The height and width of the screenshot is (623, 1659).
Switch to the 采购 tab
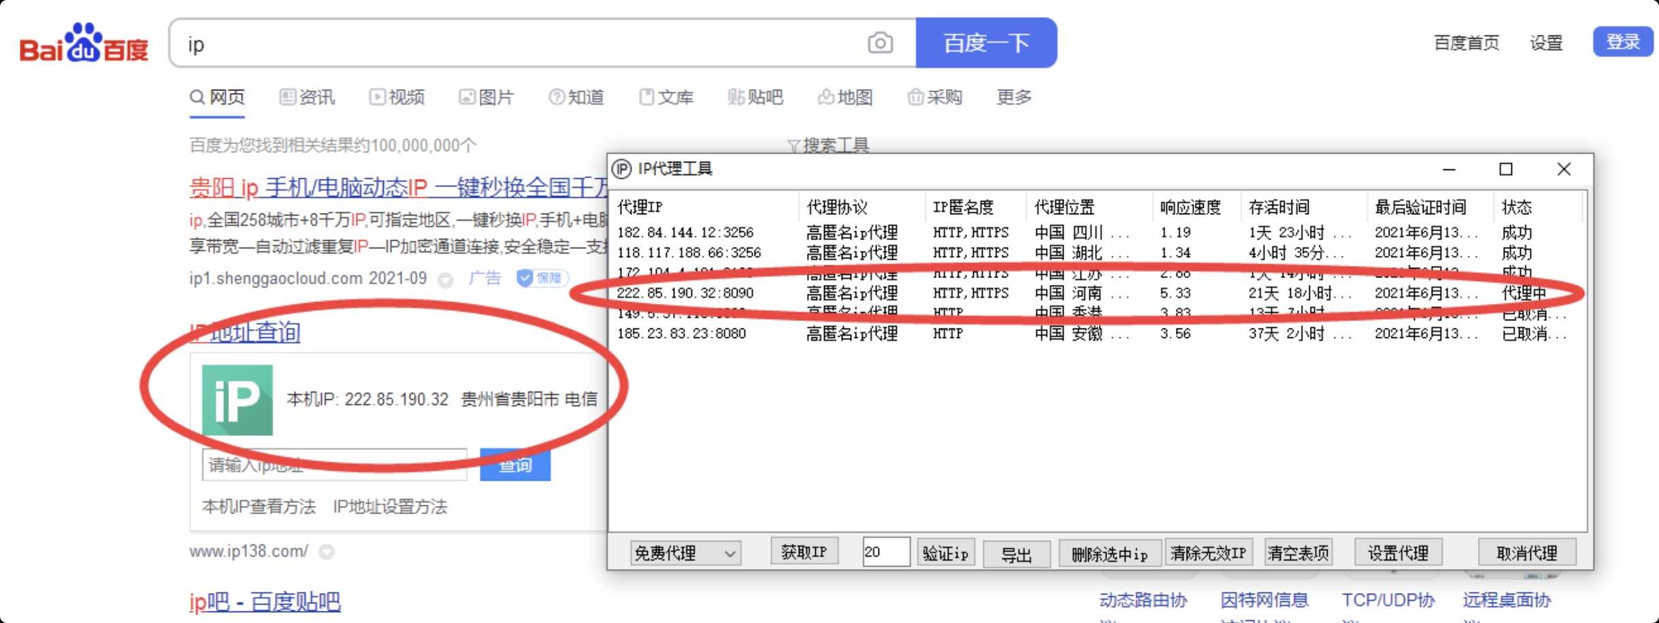coord(935,97)
